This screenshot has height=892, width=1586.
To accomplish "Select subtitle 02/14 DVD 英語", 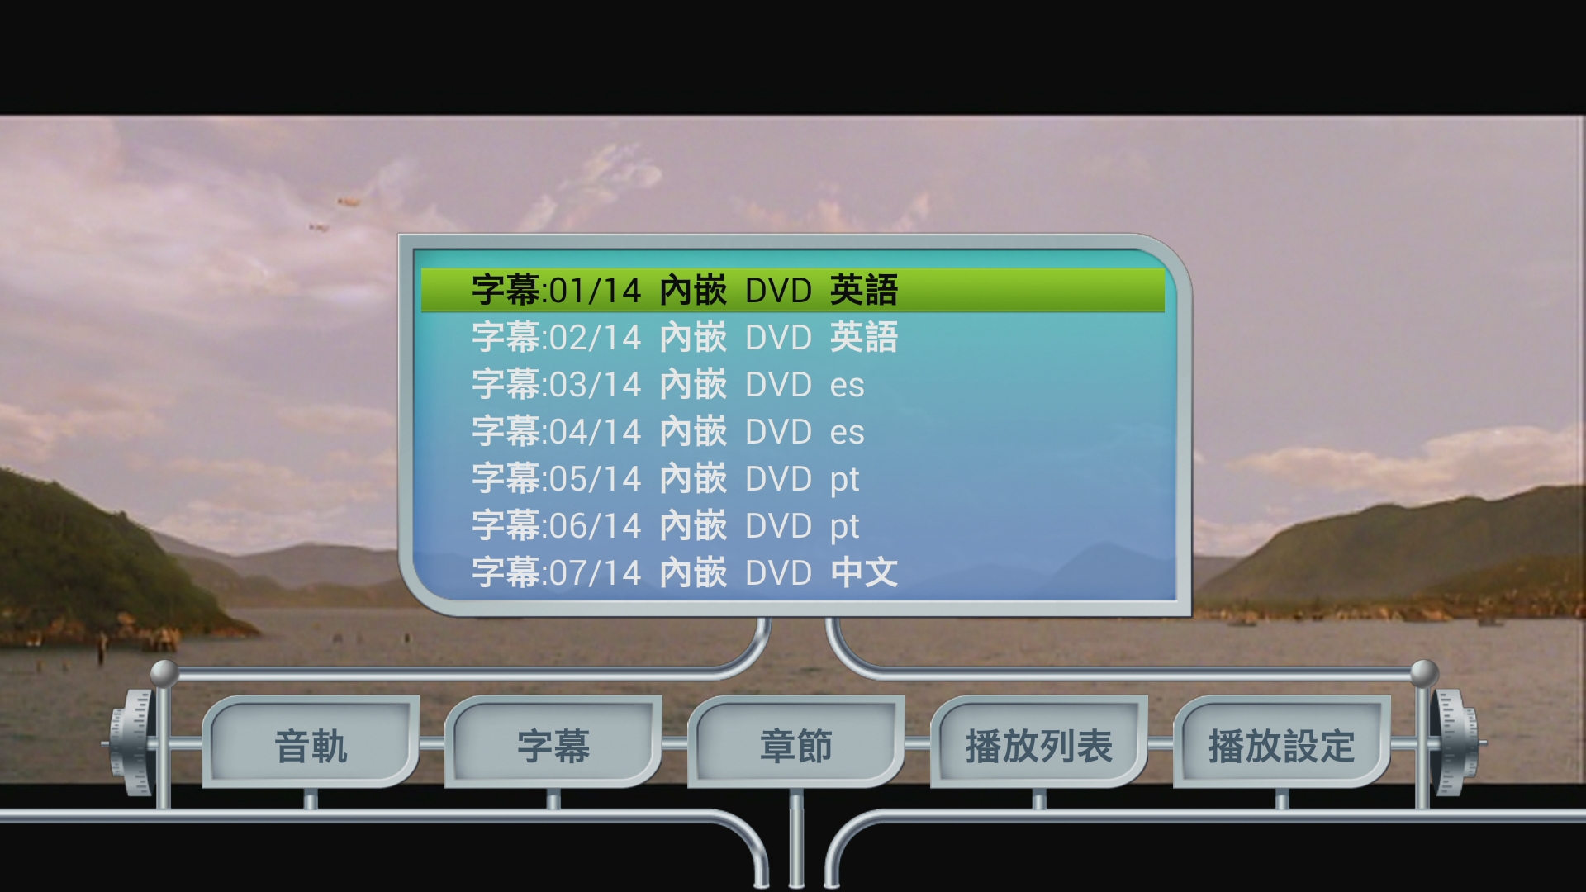I will [793, 337].
